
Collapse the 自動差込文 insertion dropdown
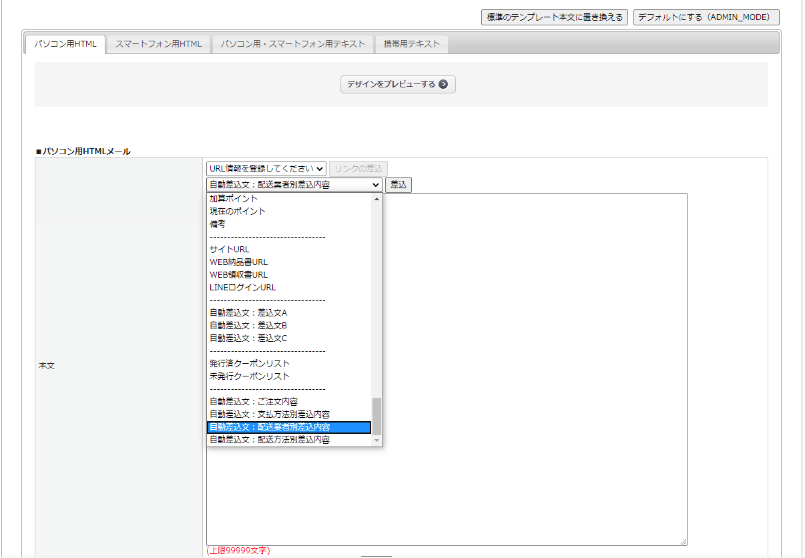pos(294,185)
